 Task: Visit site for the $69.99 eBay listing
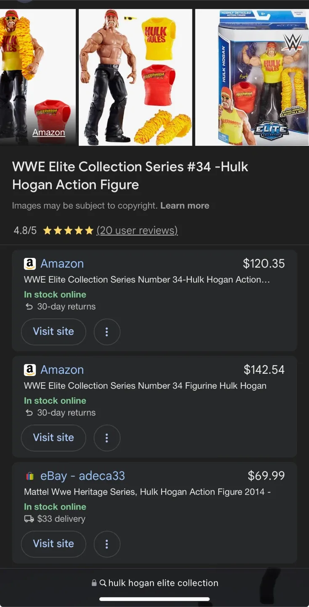[53, 544]
